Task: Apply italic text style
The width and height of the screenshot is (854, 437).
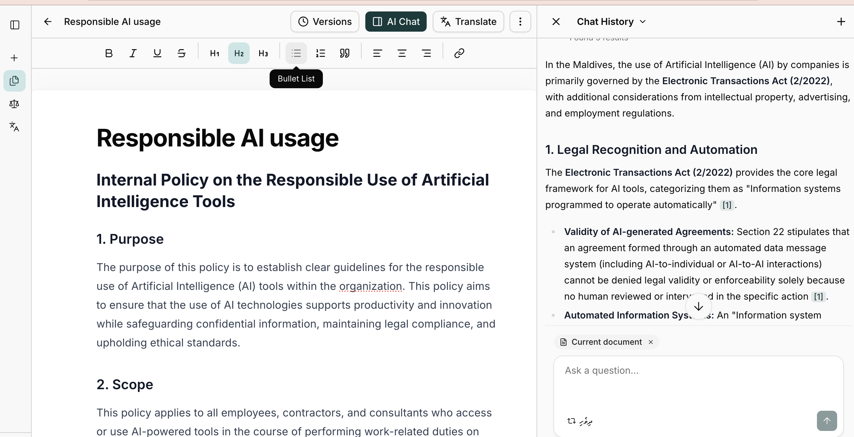Action: point(133,53)
